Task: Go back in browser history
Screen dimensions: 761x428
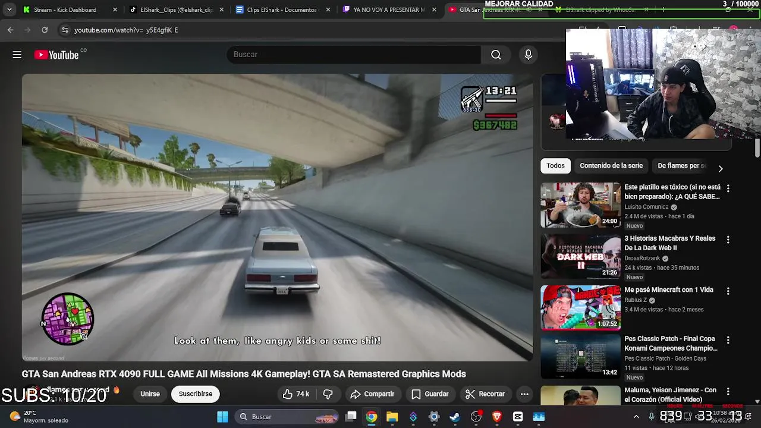Action: [11, 30]
